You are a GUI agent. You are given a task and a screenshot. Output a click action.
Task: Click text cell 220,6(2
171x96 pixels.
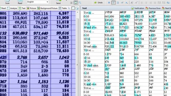click(109, 20)
